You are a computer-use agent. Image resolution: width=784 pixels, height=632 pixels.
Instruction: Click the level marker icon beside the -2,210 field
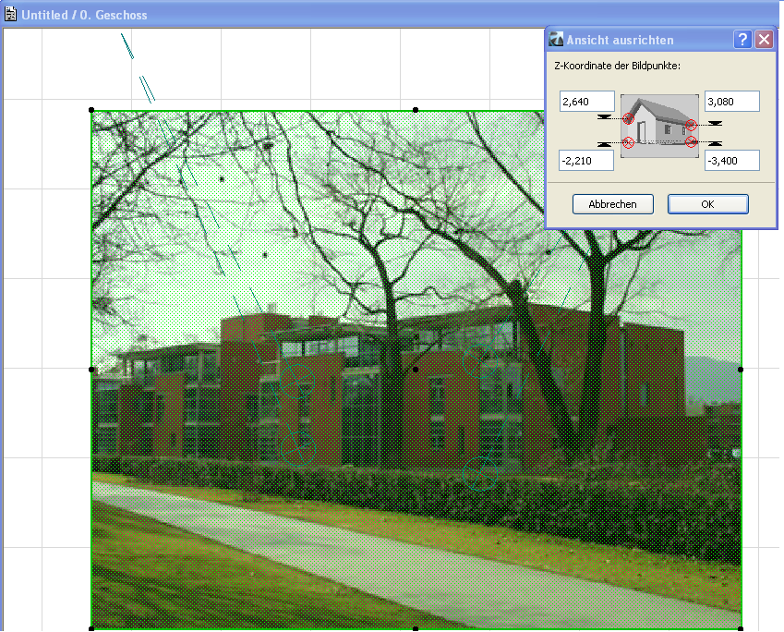(x=604, y=143)
